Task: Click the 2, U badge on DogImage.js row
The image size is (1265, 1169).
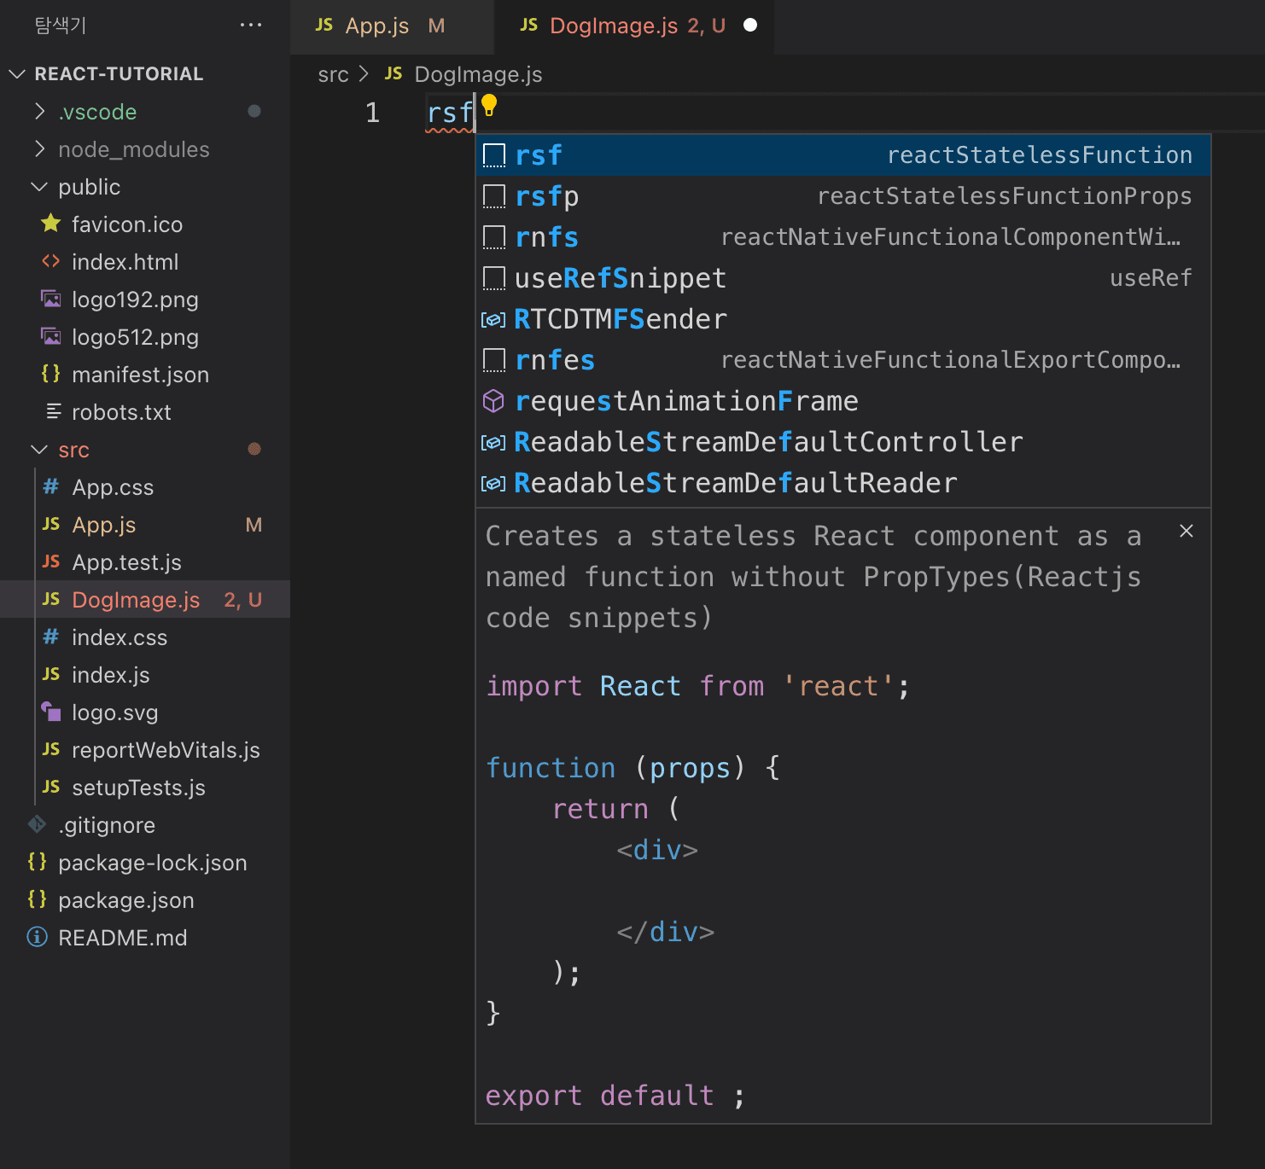Action: [x=243, y=599]
